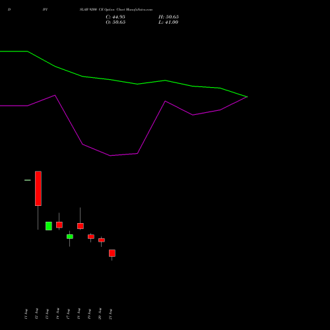Viewport: 330px width, 330px height.
Task: Click the 12 Aug date axis label
Action: (x=36, y=314)
